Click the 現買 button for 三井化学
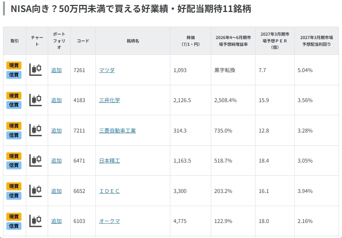Viewport: 342px width, 238px height. [14, 96]
